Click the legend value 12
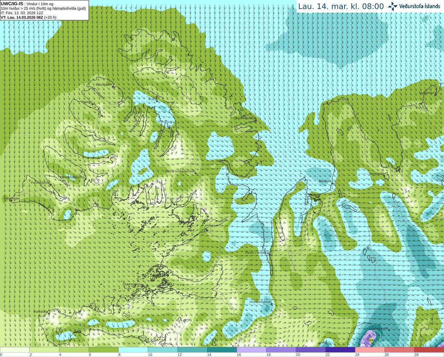This screenshot has width=444, height=357. [179, 355]
